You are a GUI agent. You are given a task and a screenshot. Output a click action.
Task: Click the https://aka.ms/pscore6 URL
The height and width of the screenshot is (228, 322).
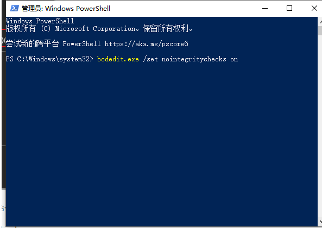pos(146,44)
